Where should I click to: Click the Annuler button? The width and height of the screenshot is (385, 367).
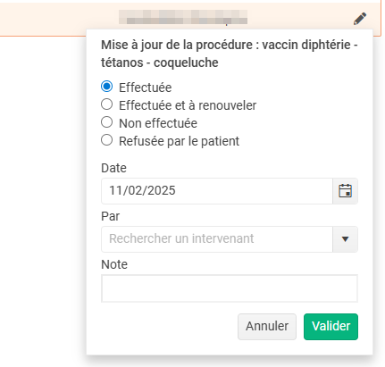267,327
